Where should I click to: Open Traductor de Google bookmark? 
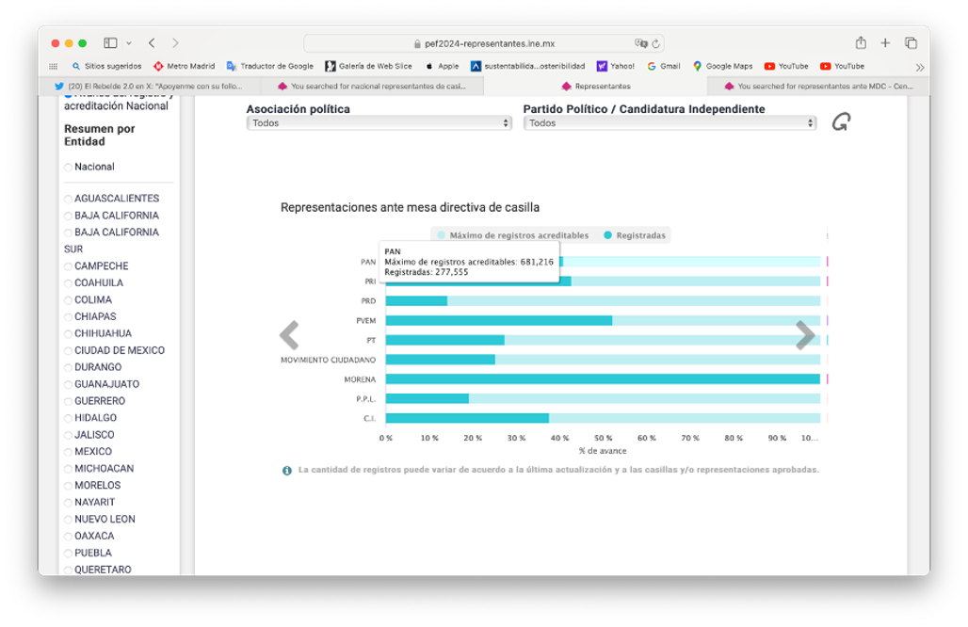tap(270, 67)
